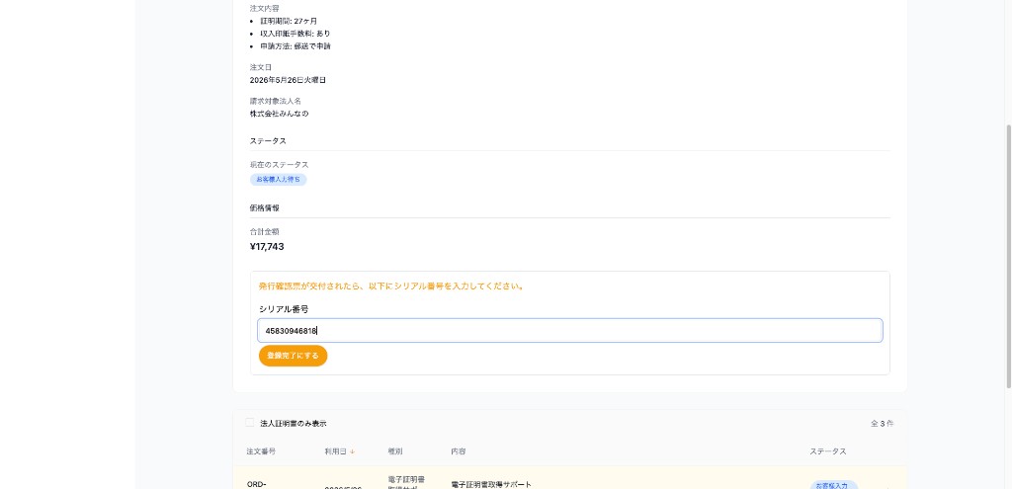This screenshot has height=489, width=1012.
Task: Click the 証明期間: 27ヶ月 list item
Action: [x=289, y=21]
